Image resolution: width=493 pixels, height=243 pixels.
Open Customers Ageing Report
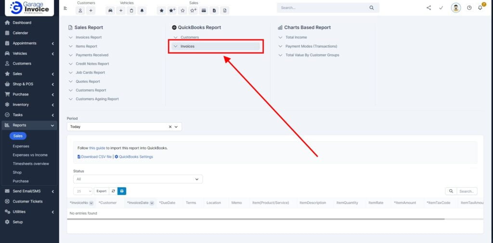tap(97, 99)
